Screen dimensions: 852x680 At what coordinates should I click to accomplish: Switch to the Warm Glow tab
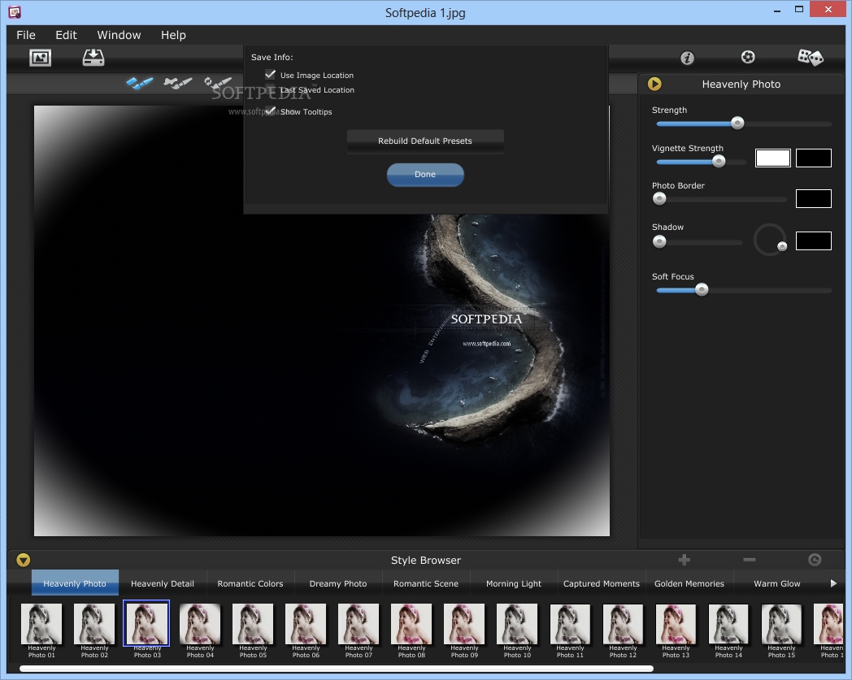click(777, 583)
